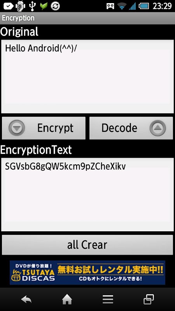
Task: Tap the battery level indicator
Action: coord(143,6)
